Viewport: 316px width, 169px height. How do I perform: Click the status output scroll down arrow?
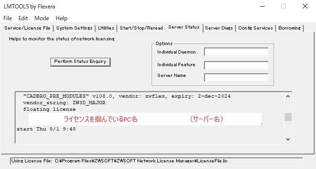(288, 139)
